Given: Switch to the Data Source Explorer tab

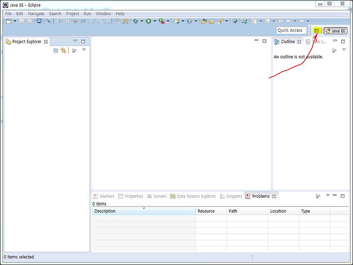Looking at the screenshot, I should pyautogui.click(x=193, y=196).
